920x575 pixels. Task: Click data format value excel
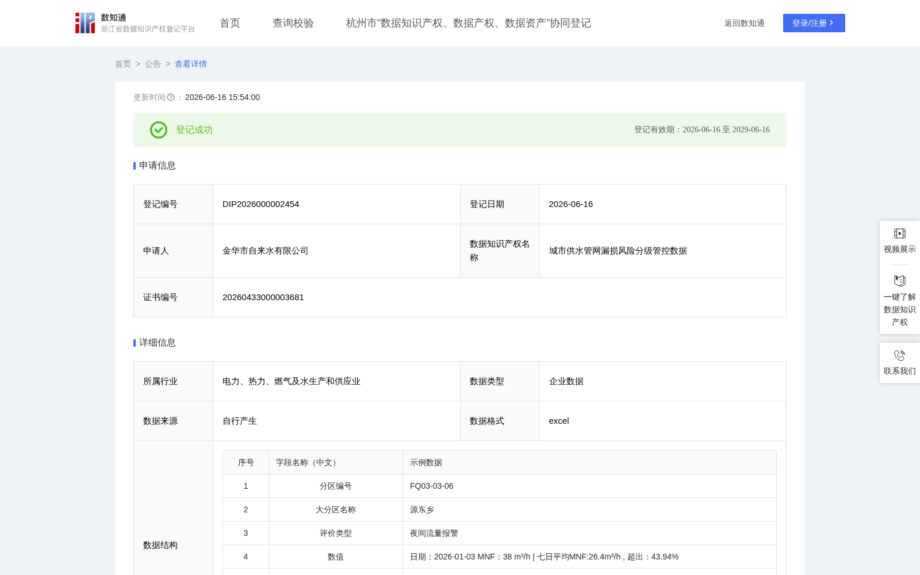[559, 421]
